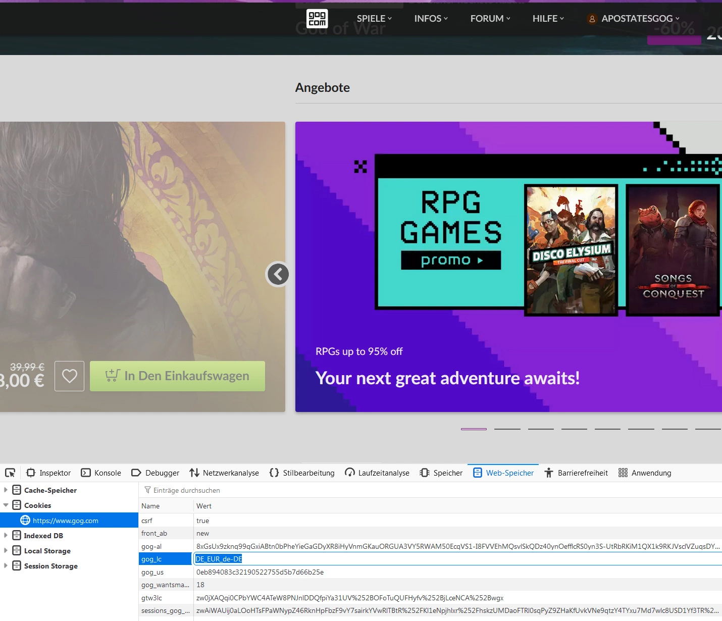Activate the element picker icon

tap(10, 473)
